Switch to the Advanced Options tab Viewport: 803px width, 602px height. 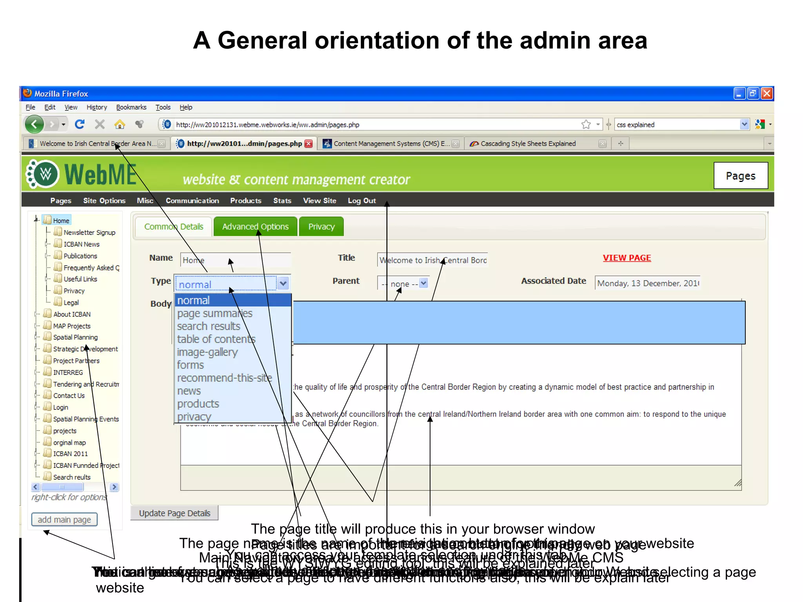(255, 227)
